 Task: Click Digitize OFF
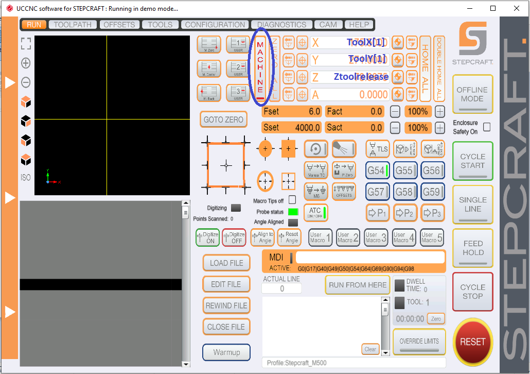(234, 237)
